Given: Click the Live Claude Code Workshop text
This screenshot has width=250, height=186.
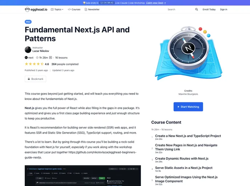Looking at the screenshot, I should (130, 3).
